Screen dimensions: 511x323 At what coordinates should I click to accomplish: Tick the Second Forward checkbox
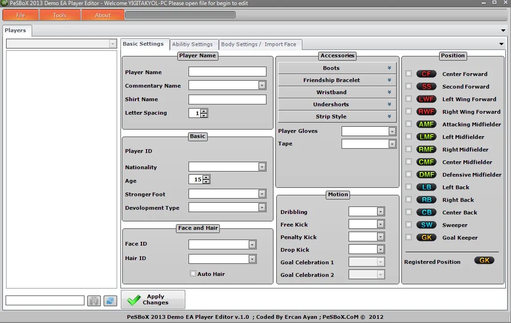pyautogui.click(x=409, y=86)
